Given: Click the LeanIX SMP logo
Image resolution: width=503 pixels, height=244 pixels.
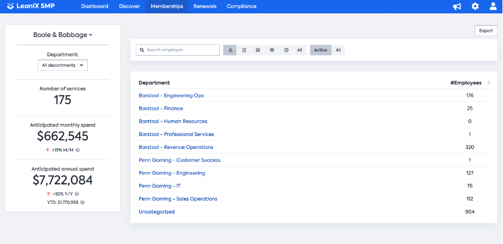Looking at the screenshot, I should 31,6.
